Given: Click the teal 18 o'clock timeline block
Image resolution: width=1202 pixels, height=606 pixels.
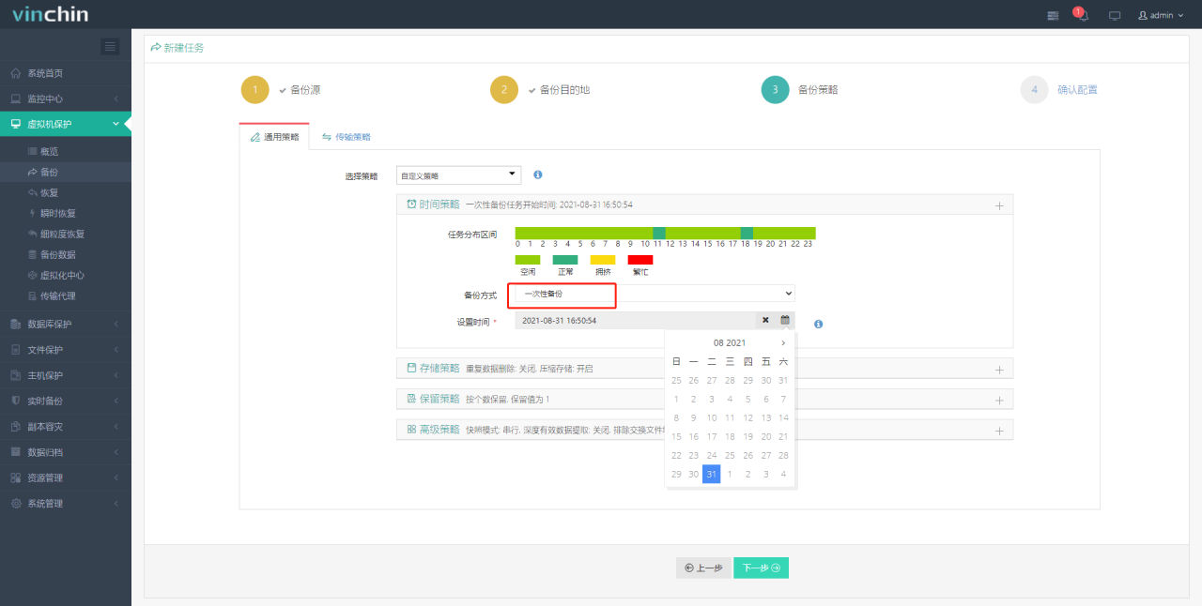Looking at the screenshot, I should click(747, 233).
